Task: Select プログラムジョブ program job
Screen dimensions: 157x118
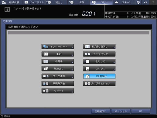Action: (99, 83)
